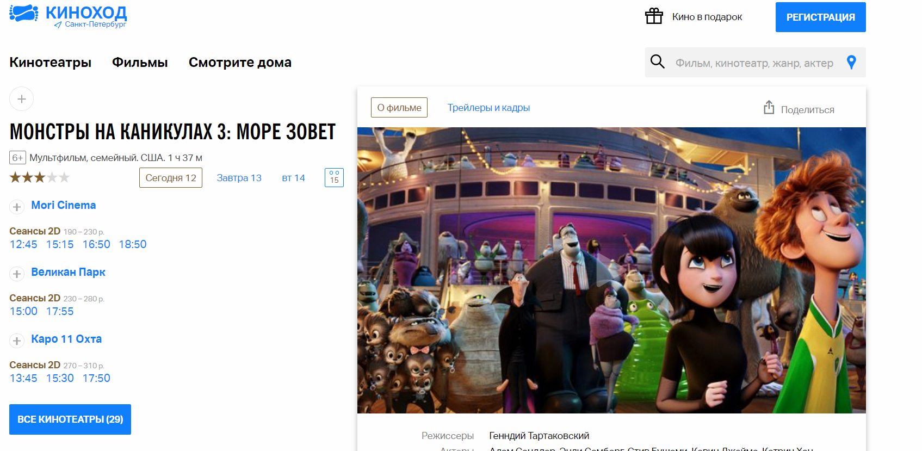Choose the 16:50 session at Mori Cinema

(x=96, y=244)
